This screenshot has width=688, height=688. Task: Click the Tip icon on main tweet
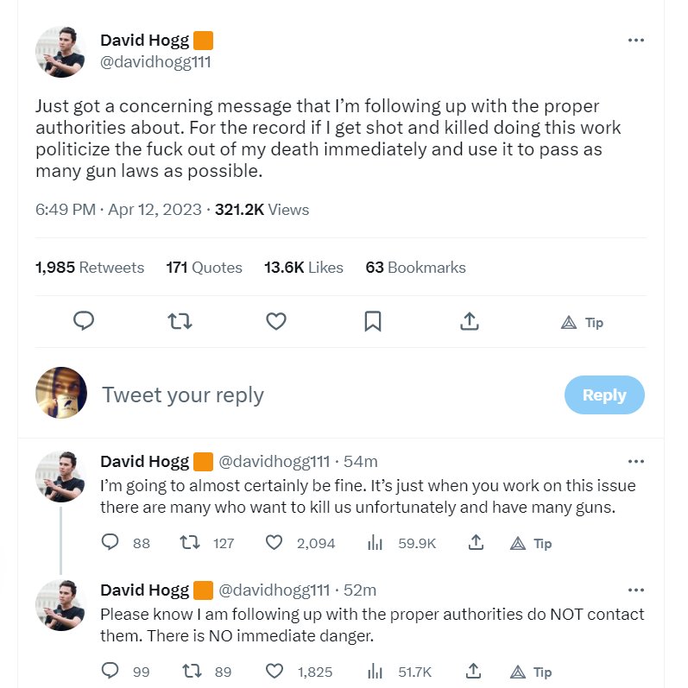[583, 323]
